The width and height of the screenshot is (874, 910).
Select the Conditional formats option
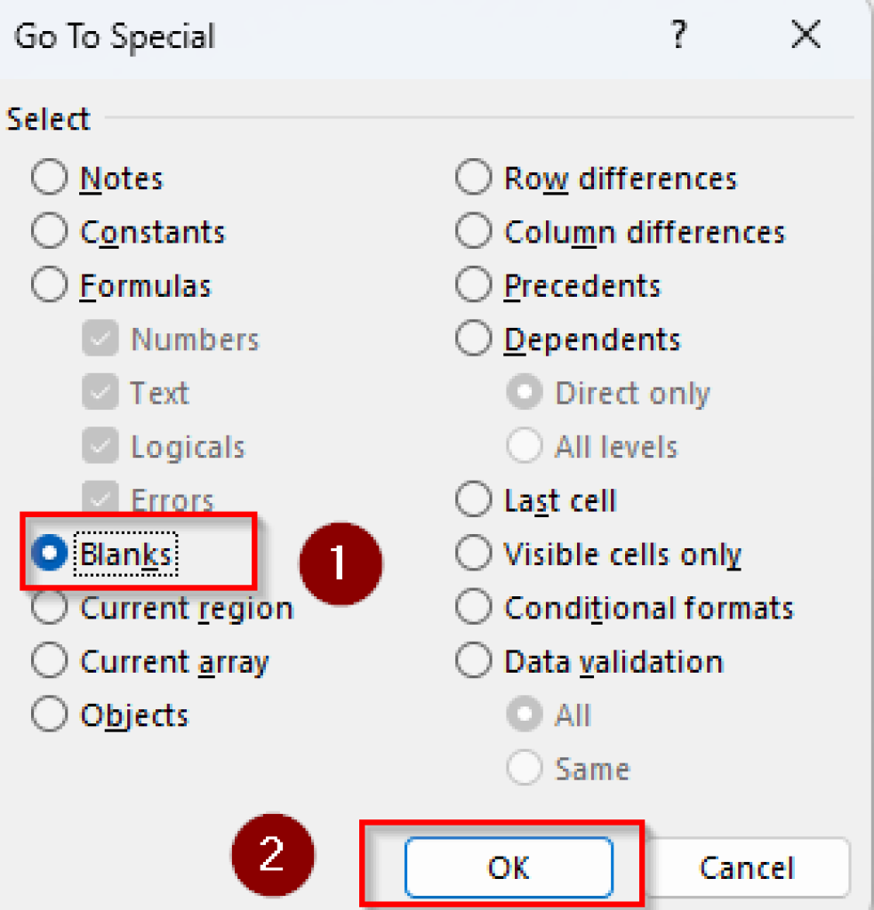click(473, 607)
